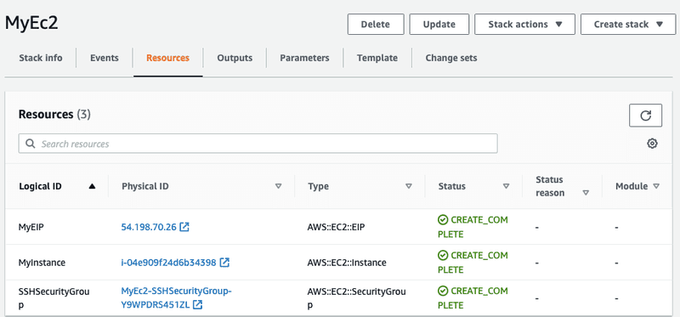Open external link icon beside i-04e909f24d6b34398
This screenshot has width=680, height=317.
[x=224, y=263]
